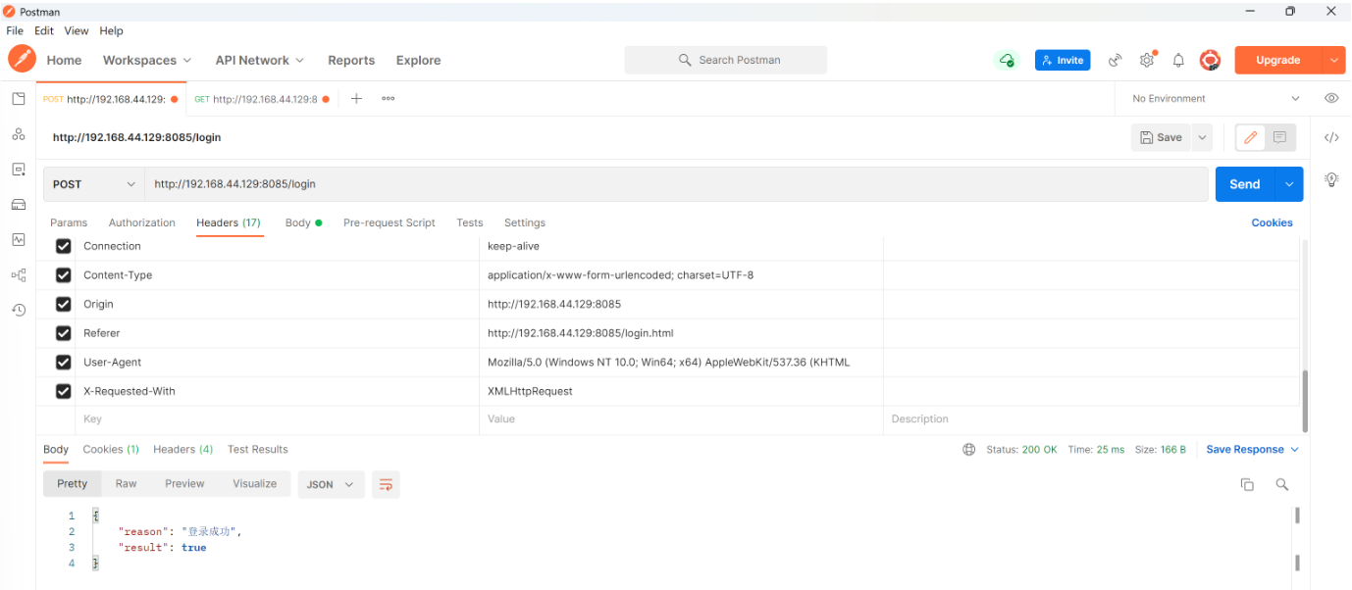1352x590 pixels.
Task: Toggle word wrap in response viewer
Action: 386,484
